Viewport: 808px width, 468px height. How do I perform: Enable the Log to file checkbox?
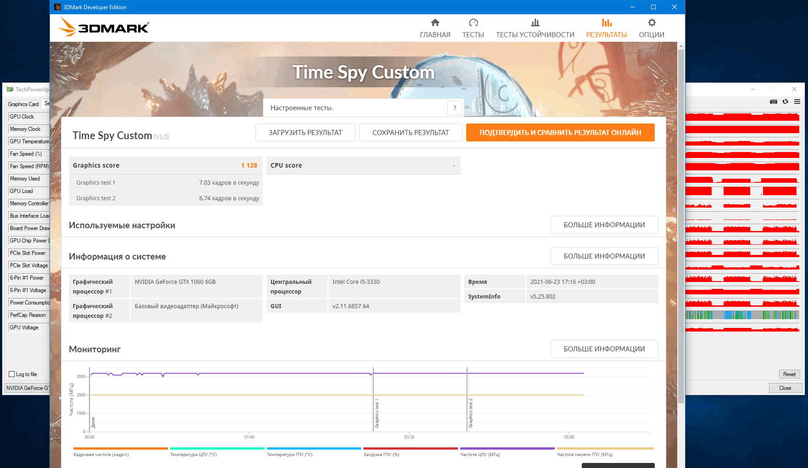click(x=12, y=374)
